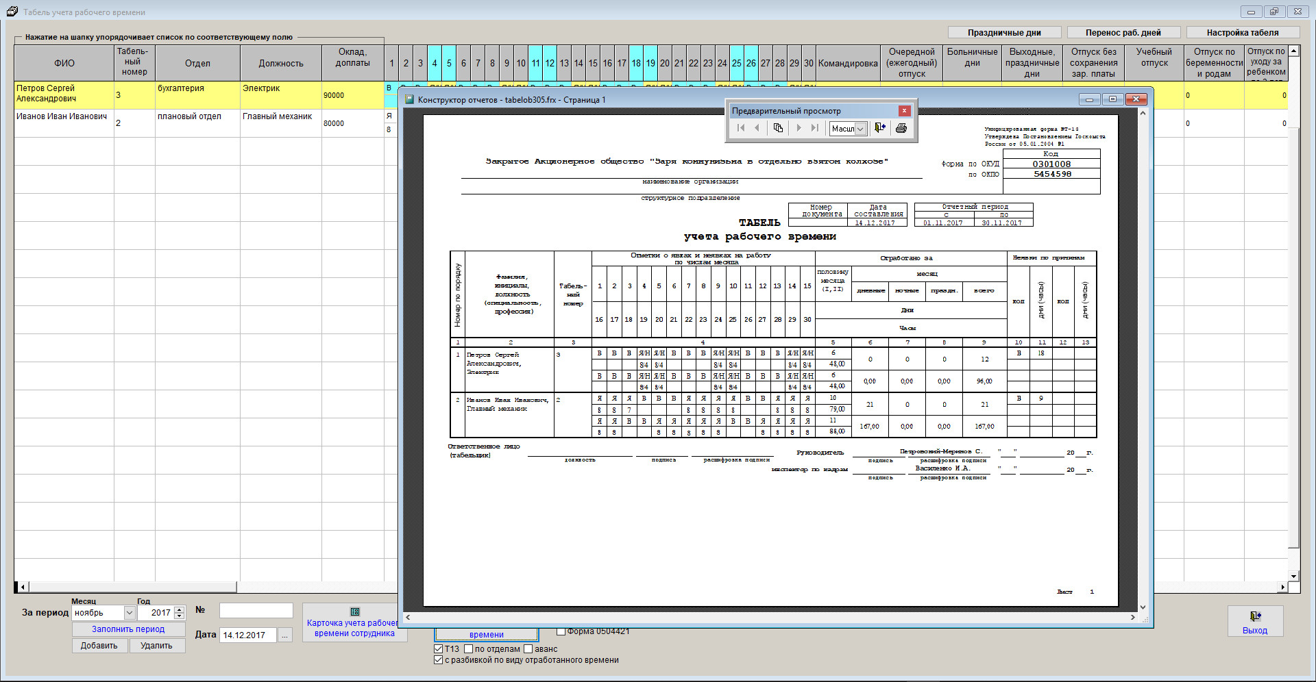Sort list by ФИО column header

(64, 63)
